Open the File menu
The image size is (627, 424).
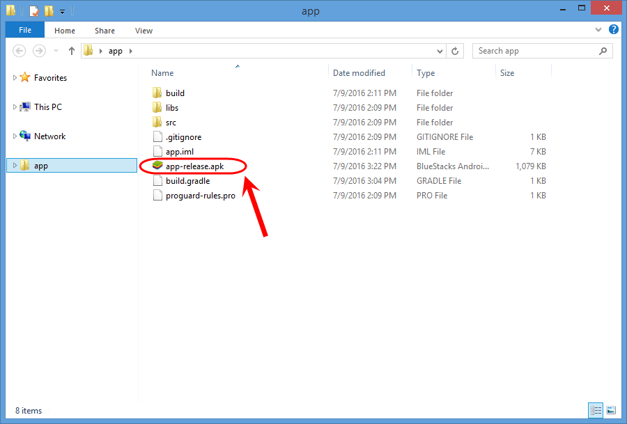25,30
